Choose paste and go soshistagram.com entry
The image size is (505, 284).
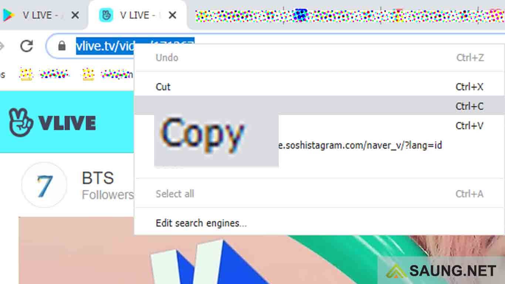click(319, 145)
